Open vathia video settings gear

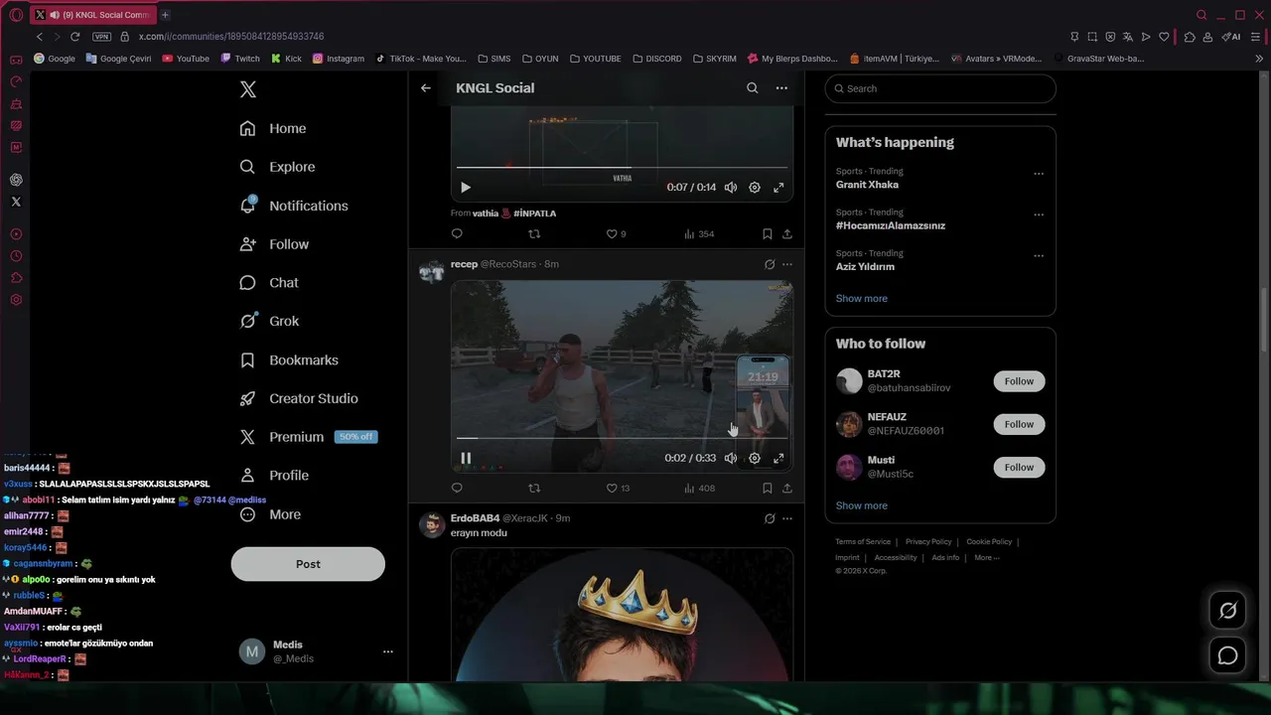coord(755,187)
